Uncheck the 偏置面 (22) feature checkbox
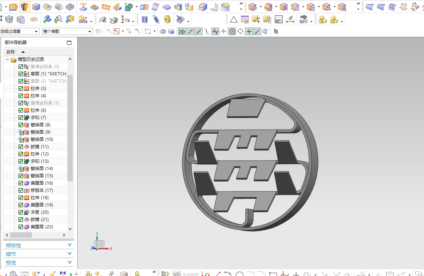This screenshot has height=276, width=424. click(20, 227)
